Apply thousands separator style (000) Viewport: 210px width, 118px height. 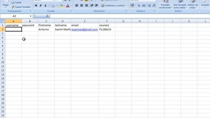click(x=144, y=6)
